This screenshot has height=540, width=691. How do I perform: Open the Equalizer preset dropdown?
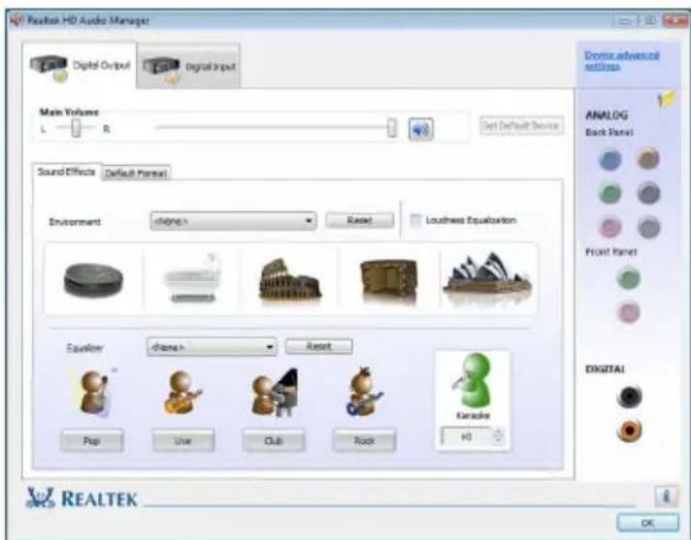tap(212, 347)
